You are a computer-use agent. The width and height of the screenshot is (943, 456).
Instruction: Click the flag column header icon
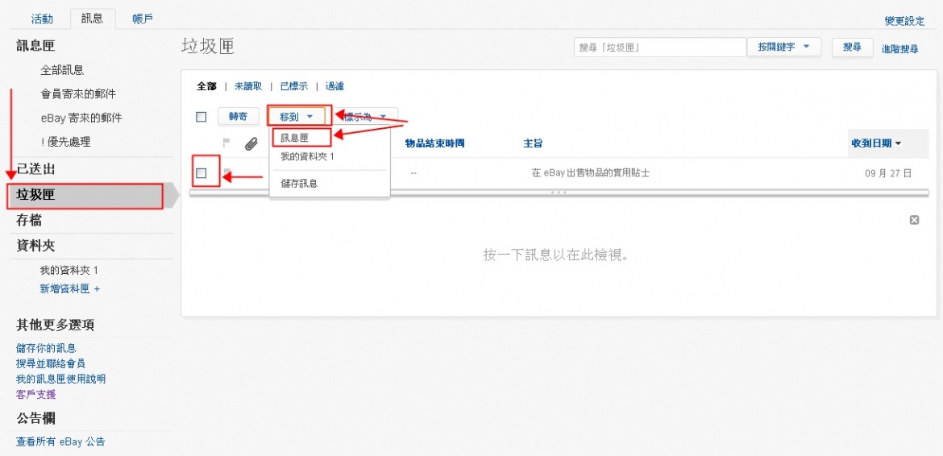[x=226, y=143]
